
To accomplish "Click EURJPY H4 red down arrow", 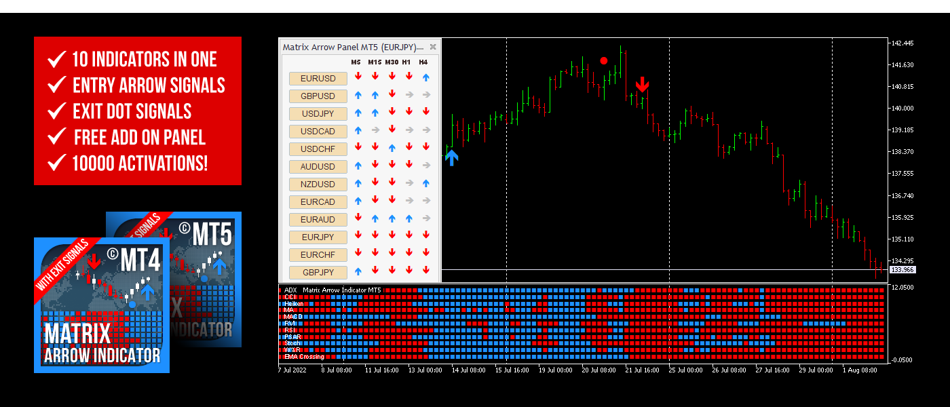I will click(x=425, y=236).
